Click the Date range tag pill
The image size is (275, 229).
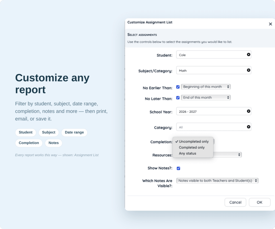point(74,132)
